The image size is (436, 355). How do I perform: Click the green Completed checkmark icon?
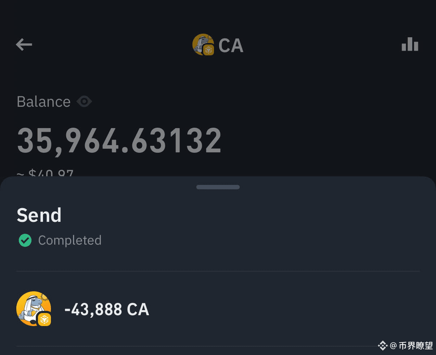tap(25, 240)
